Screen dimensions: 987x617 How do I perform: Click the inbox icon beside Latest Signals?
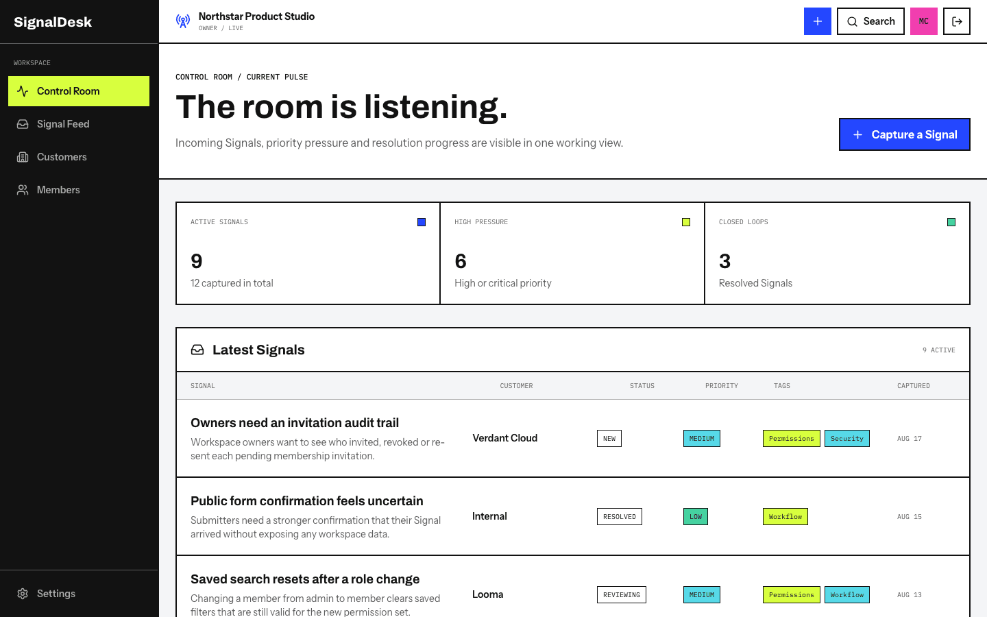[197, 350]
